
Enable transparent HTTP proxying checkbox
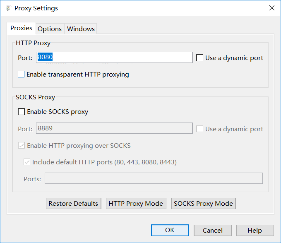pos(21,74)
